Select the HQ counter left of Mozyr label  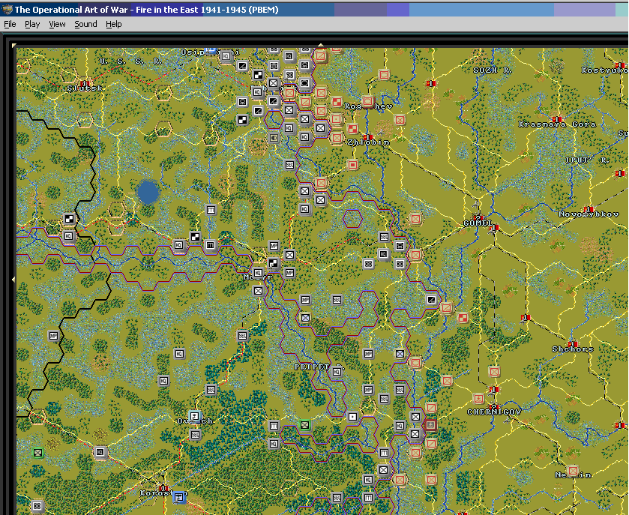(x=258, y=273)
